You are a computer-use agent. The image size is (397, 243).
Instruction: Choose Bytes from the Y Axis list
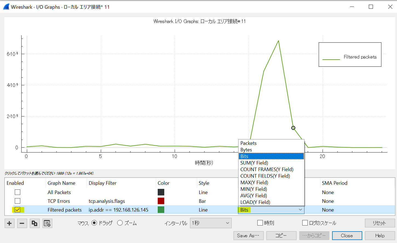tap(271, 150)
